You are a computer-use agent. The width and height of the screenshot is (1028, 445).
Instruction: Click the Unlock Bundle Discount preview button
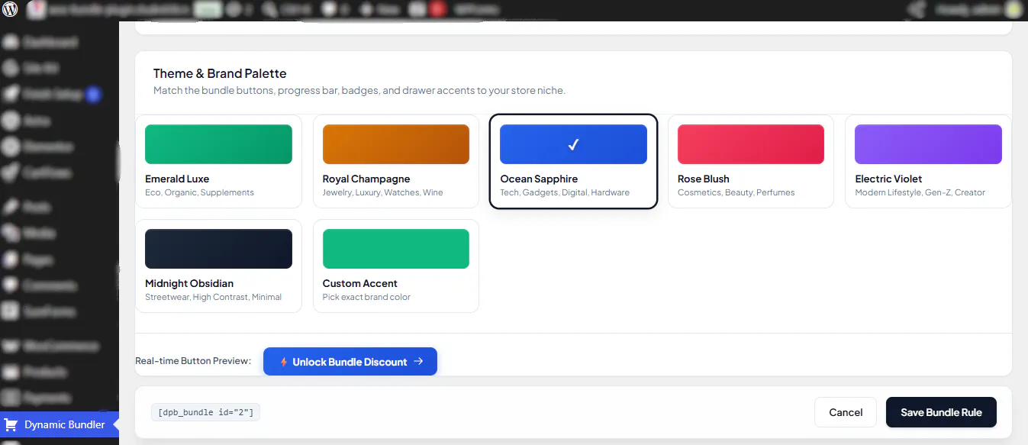[350, 362]
